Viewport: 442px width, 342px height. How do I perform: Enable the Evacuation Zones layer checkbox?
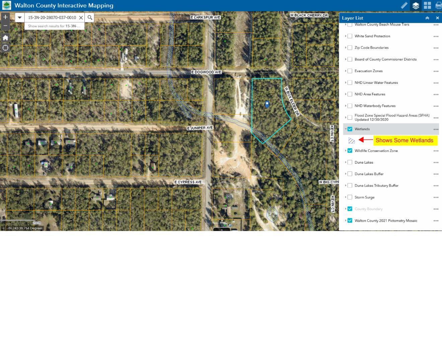point(350,71)
